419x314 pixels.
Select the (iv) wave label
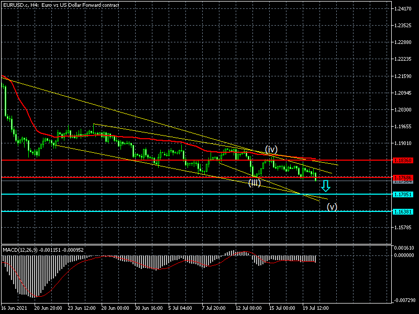tap(270, 149)
